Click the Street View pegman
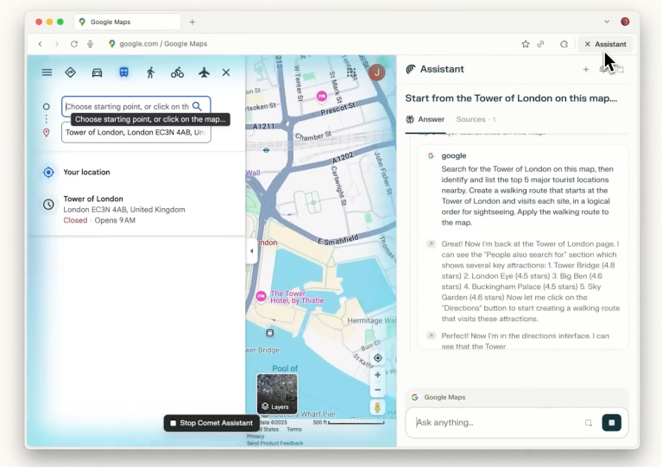Viewport: 662px width, 467px height. tap(377, 407)
